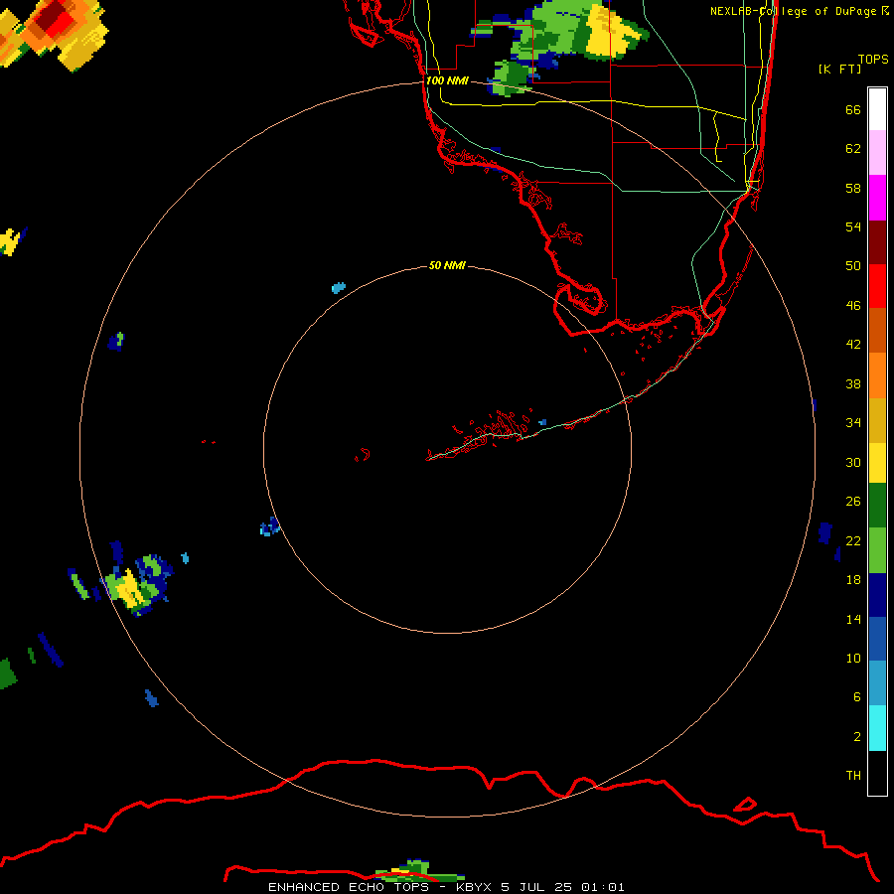The width and height of the screenshot is (894, 894).
Task: Select the dark green legend swatch
Action: click(x=877, y=506)
